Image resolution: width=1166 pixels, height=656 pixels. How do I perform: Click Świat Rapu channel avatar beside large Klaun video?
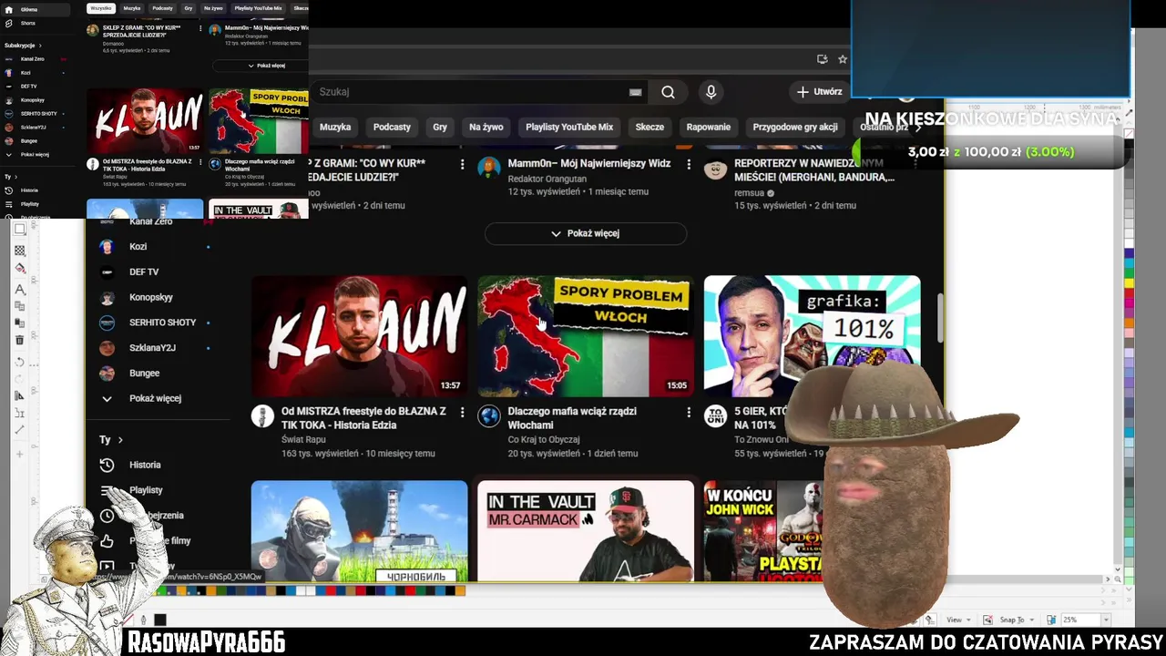262,416
